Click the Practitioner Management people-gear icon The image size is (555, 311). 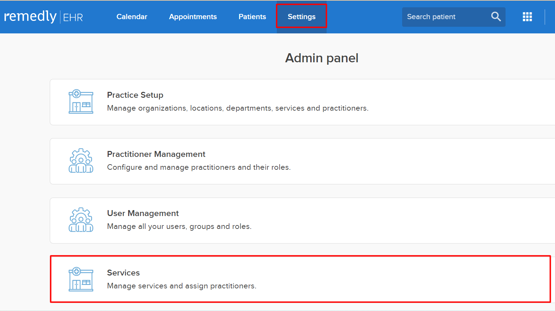81,161
